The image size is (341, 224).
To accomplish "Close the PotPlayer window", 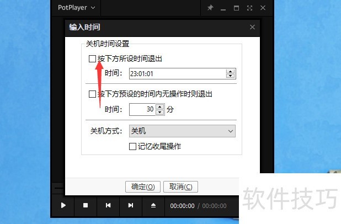I will (263, 8).
